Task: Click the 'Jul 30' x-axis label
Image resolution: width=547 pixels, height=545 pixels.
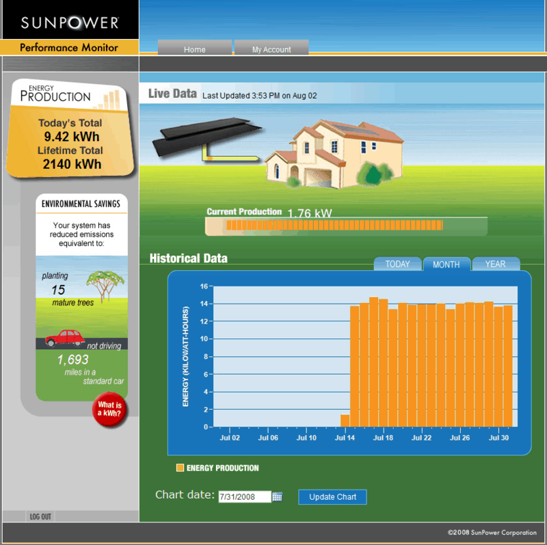Action: click(498, 438)
